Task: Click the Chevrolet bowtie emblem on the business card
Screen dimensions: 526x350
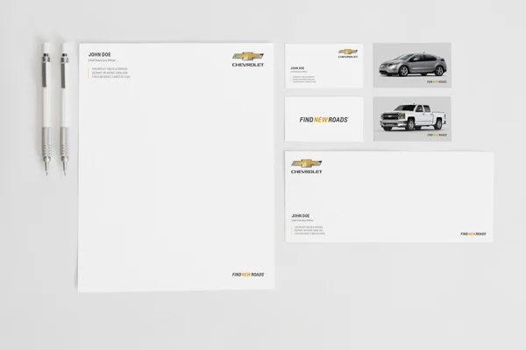Action: pos(348,52)
